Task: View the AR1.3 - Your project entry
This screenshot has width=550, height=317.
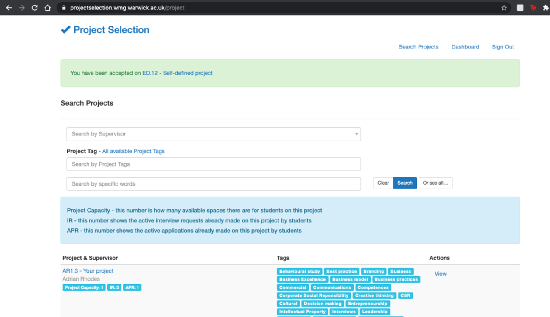Action: tap(440, 274)
